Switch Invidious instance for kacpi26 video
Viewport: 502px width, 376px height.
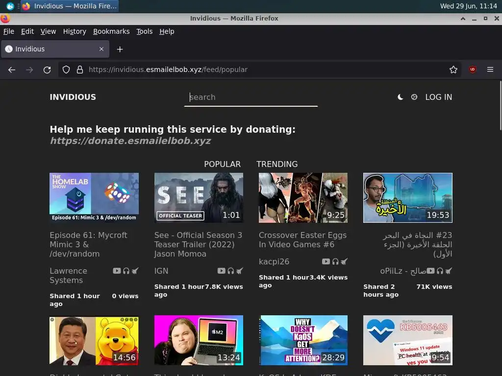click(344, 262)
